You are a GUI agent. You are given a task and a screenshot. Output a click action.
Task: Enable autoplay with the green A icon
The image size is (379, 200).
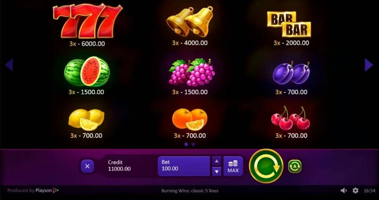(295, 166)
